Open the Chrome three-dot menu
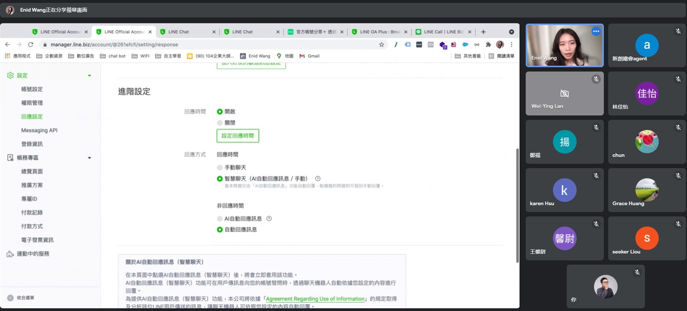This screenshot has width=687, height=311. (511, 45)
